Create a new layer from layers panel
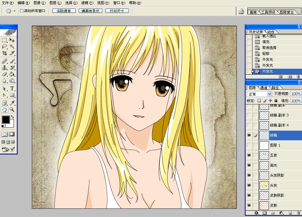Screen dimensions: 302x217 pyautogui.click(x=290, y=213)
